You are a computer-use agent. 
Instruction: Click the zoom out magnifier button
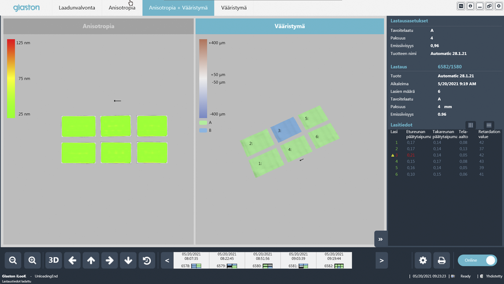point(13,260)
